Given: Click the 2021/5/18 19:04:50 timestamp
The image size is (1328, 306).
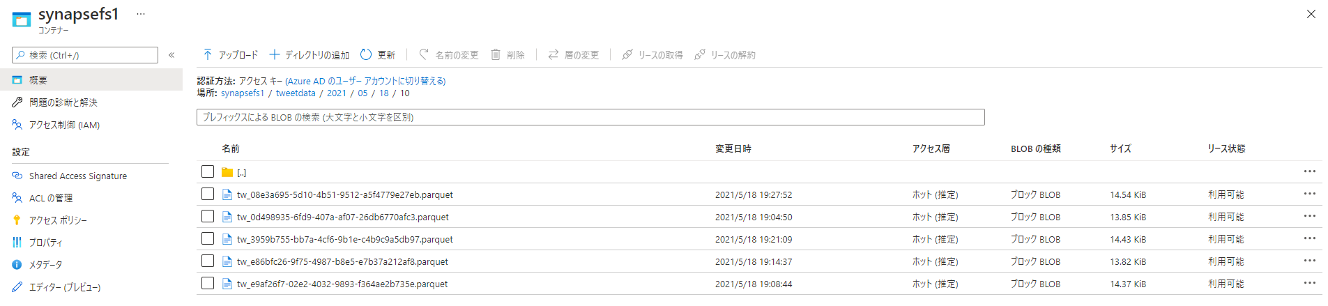Looking at the screenshot, I should coord(754,217).
